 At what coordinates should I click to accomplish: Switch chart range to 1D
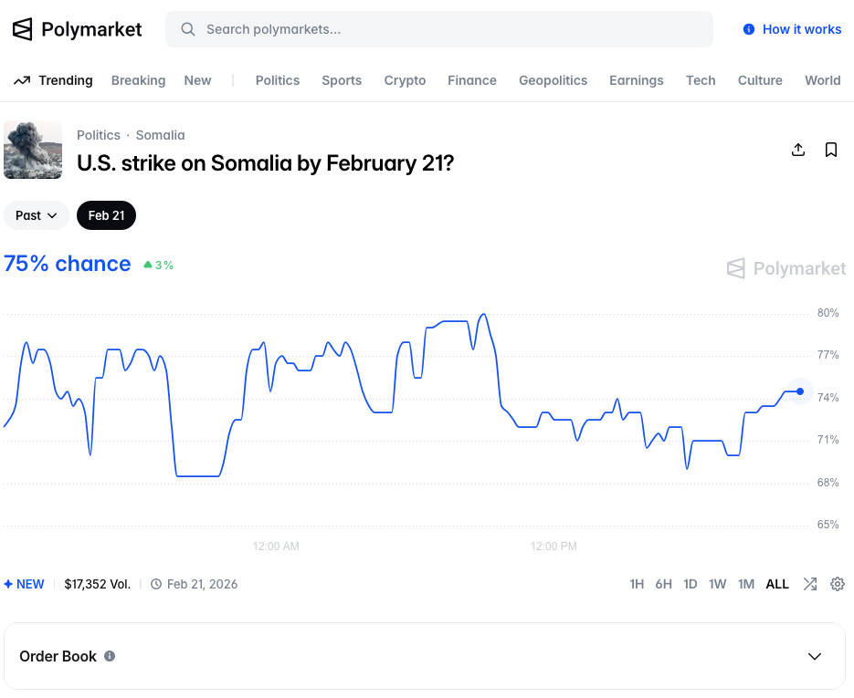coord(691,584)
